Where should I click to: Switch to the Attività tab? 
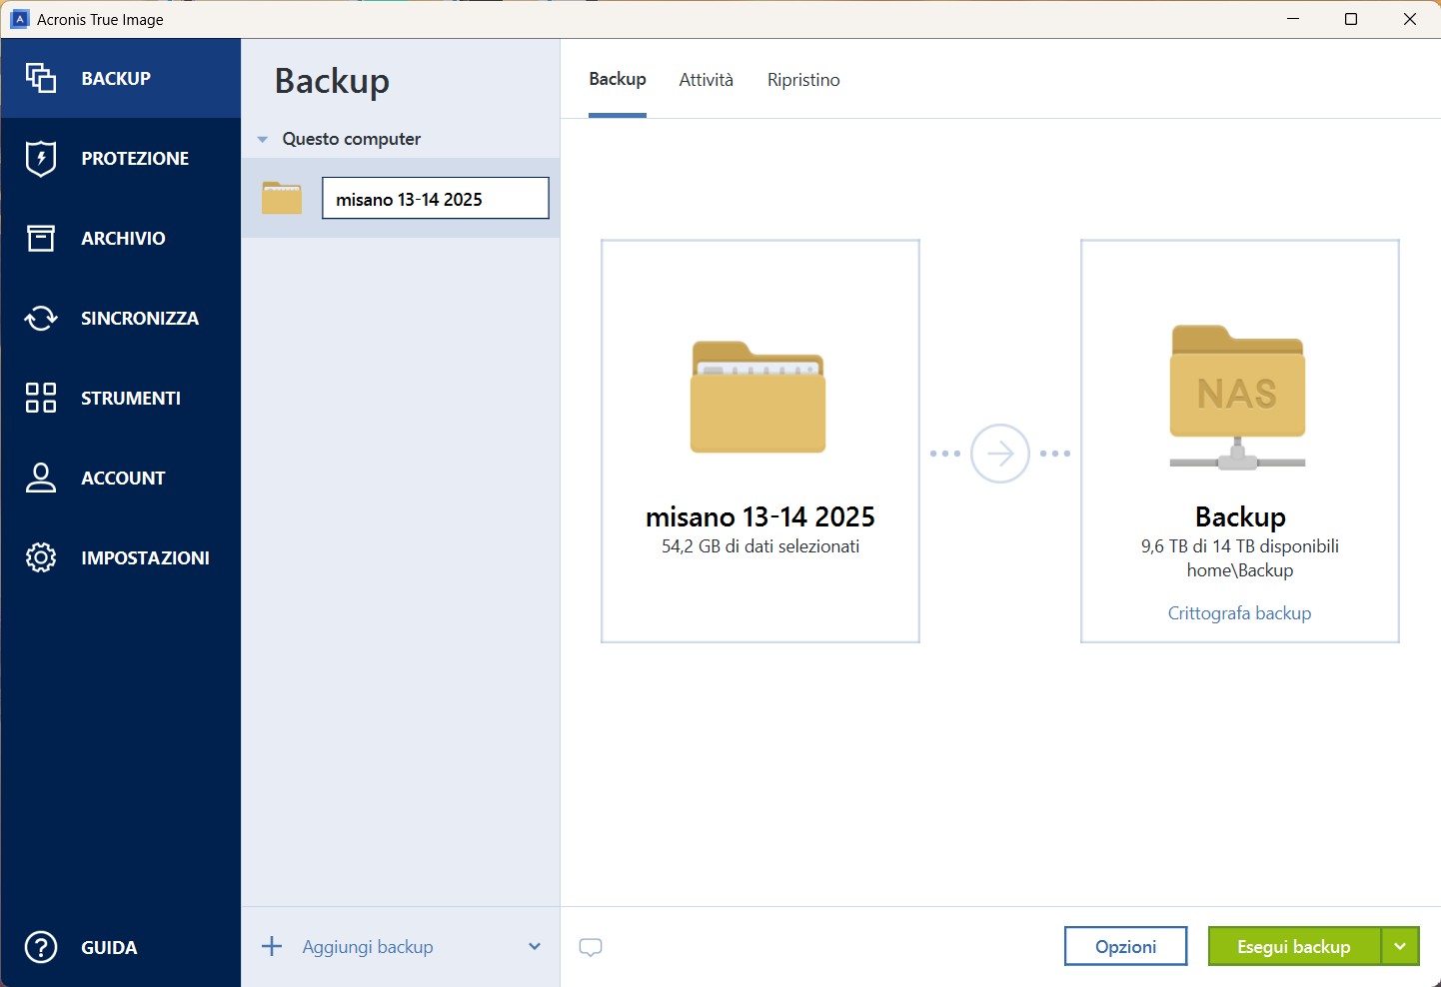(706, 80)
